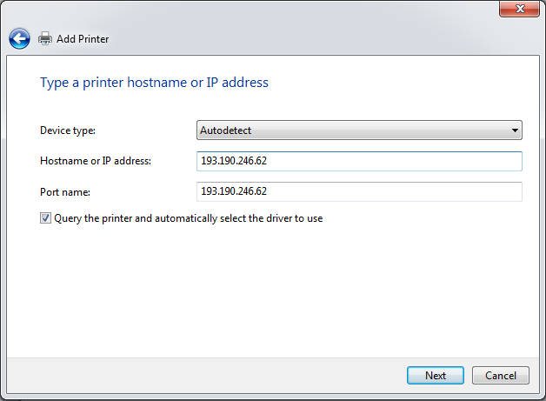Cancel the Add Printer wizard

[x=500, y=376]
